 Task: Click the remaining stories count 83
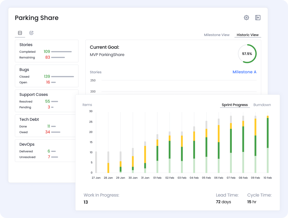[x=48, y=57]
